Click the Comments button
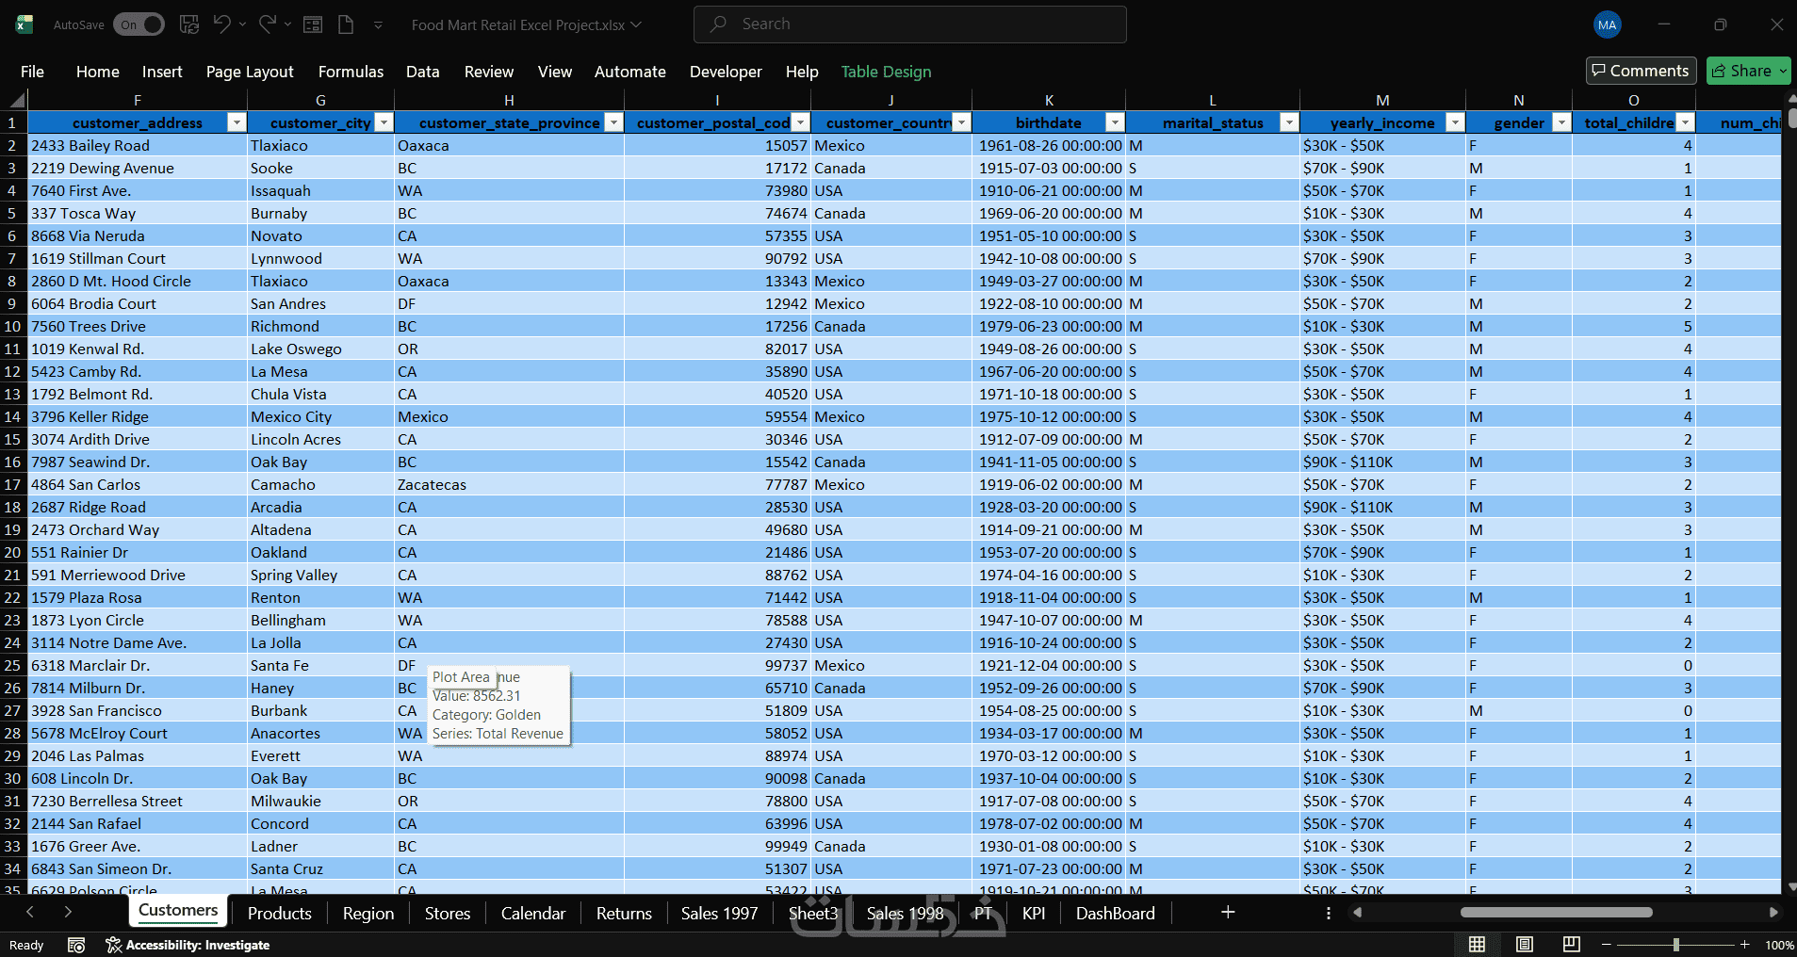The height and width of the screenshot is (957, 1797). (x=1641, y=71)
